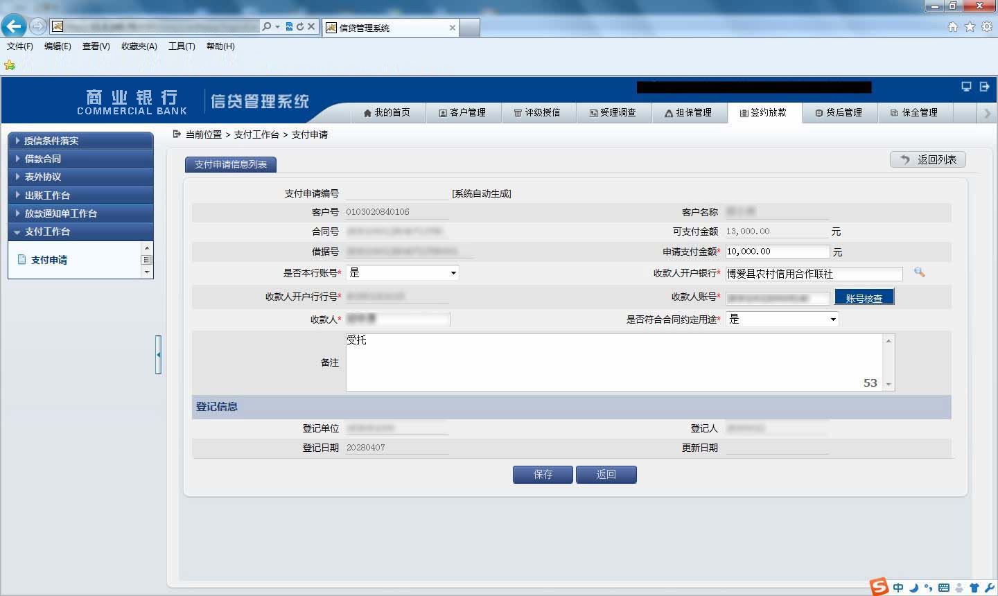Open the browser home icon
The width and height of the screenshot is (998, 596).
953,26
